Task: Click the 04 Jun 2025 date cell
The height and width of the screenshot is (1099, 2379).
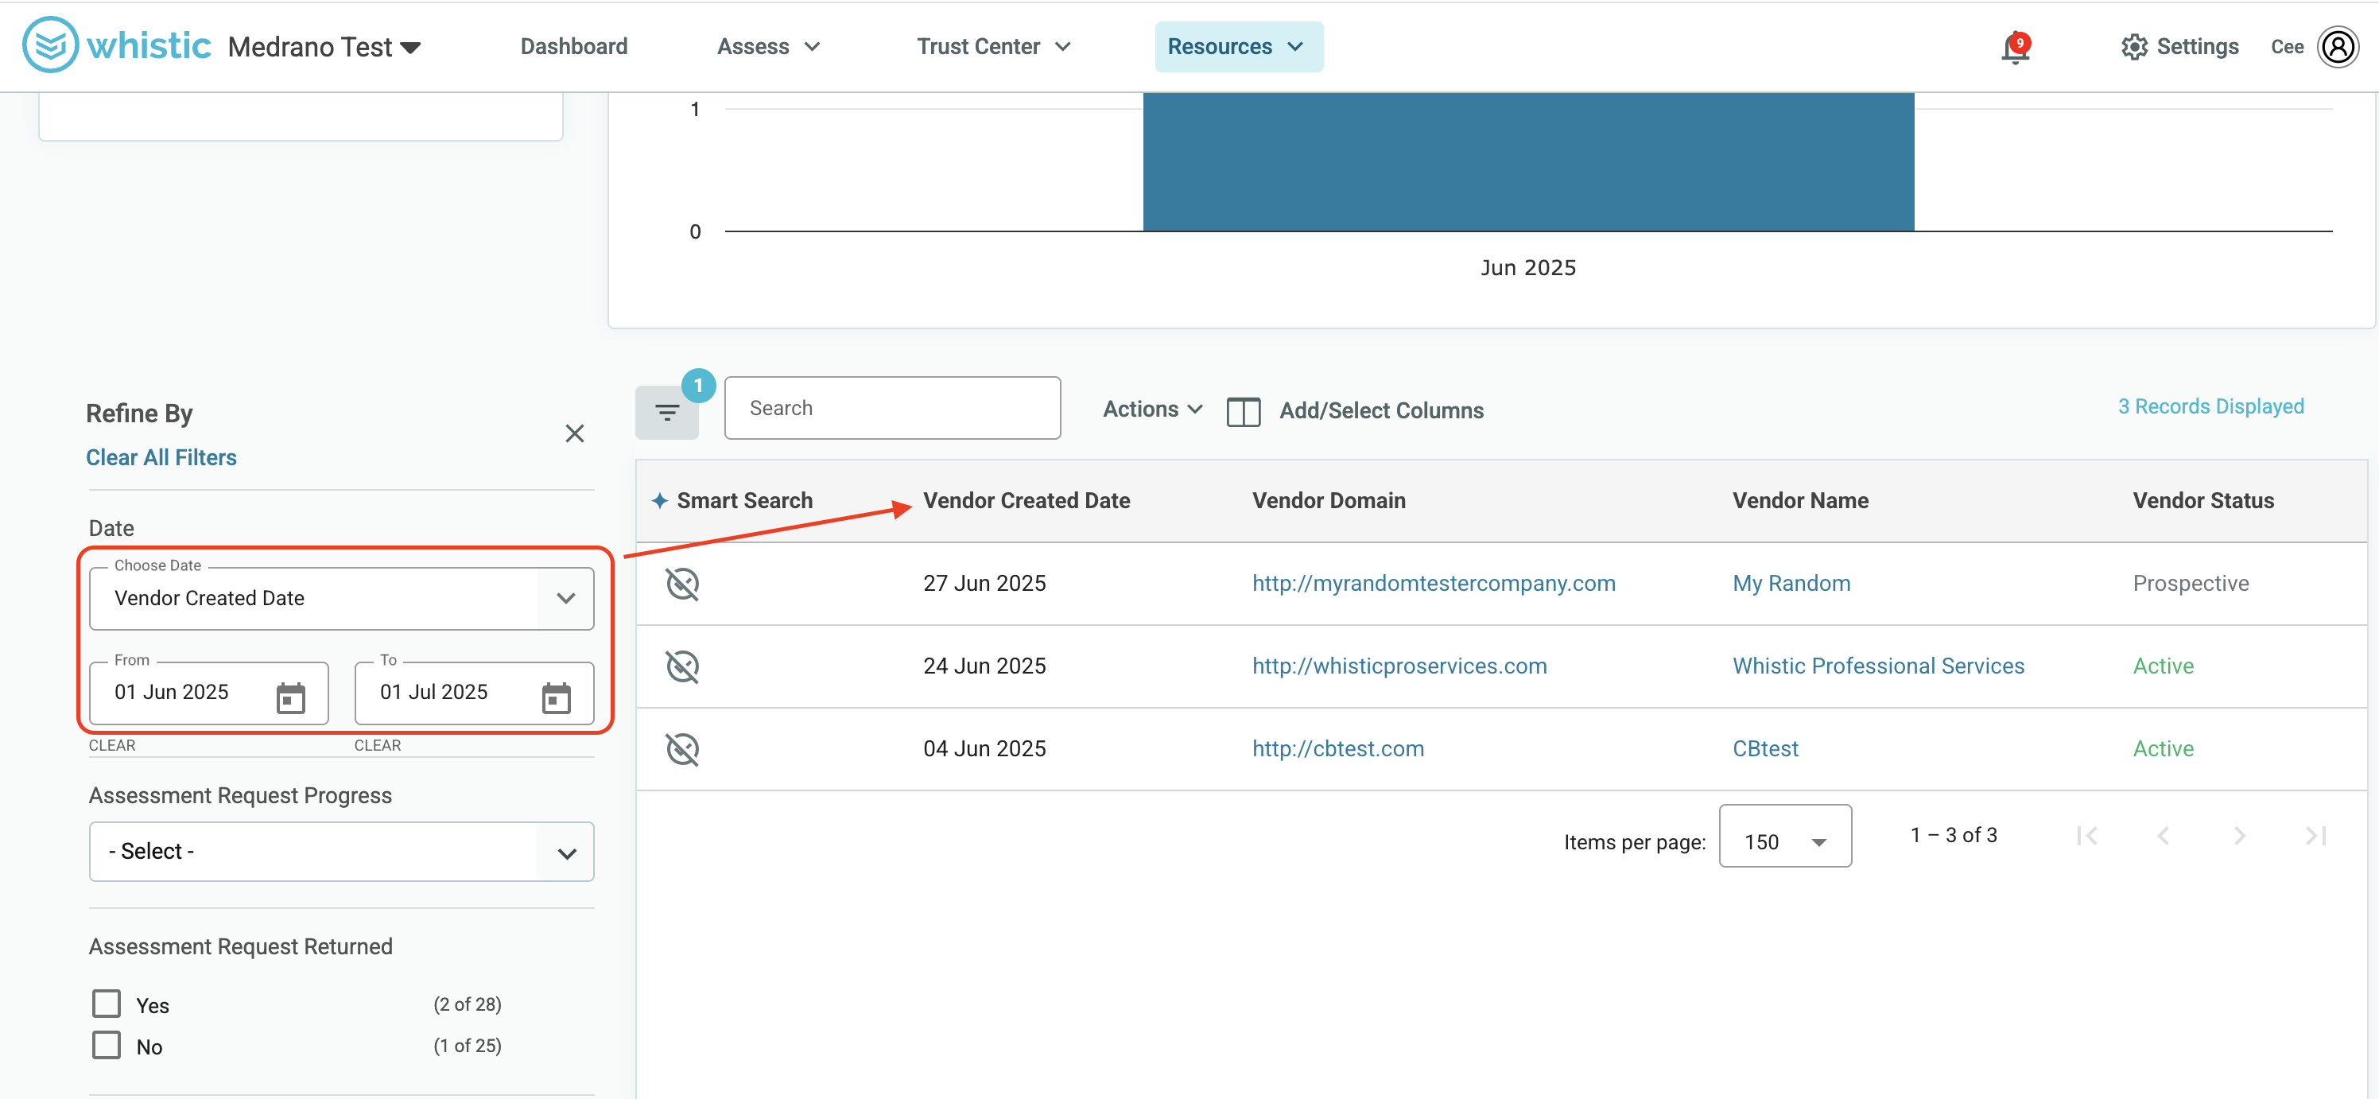Action: point(984,749)
